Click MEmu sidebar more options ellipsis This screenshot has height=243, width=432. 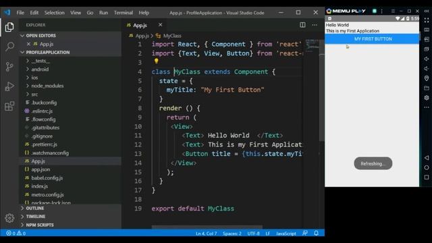pyautogui.click(x=427, y=107)
